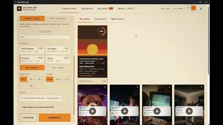Click the LOCAL · RTX 3060 status button
Image resolution: width=223 pixels, height=125 pixels.
point(172,9)
